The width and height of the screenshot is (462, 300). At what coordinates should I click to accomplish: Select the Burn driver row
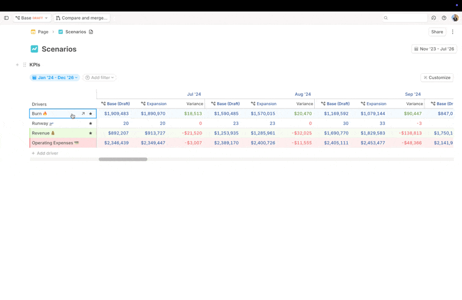point(63,114)
